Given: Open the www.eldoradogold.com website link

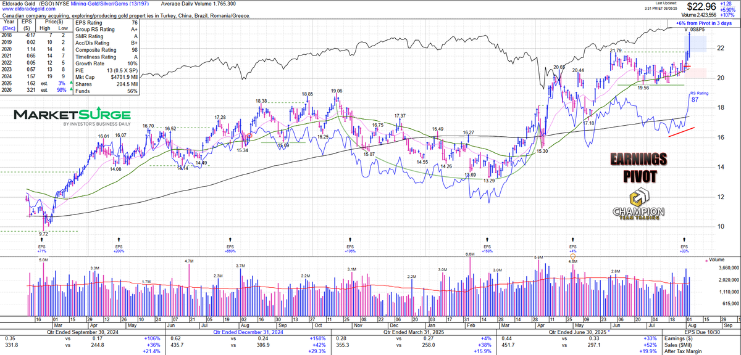Looking at the screenshot, I should 28,9.
